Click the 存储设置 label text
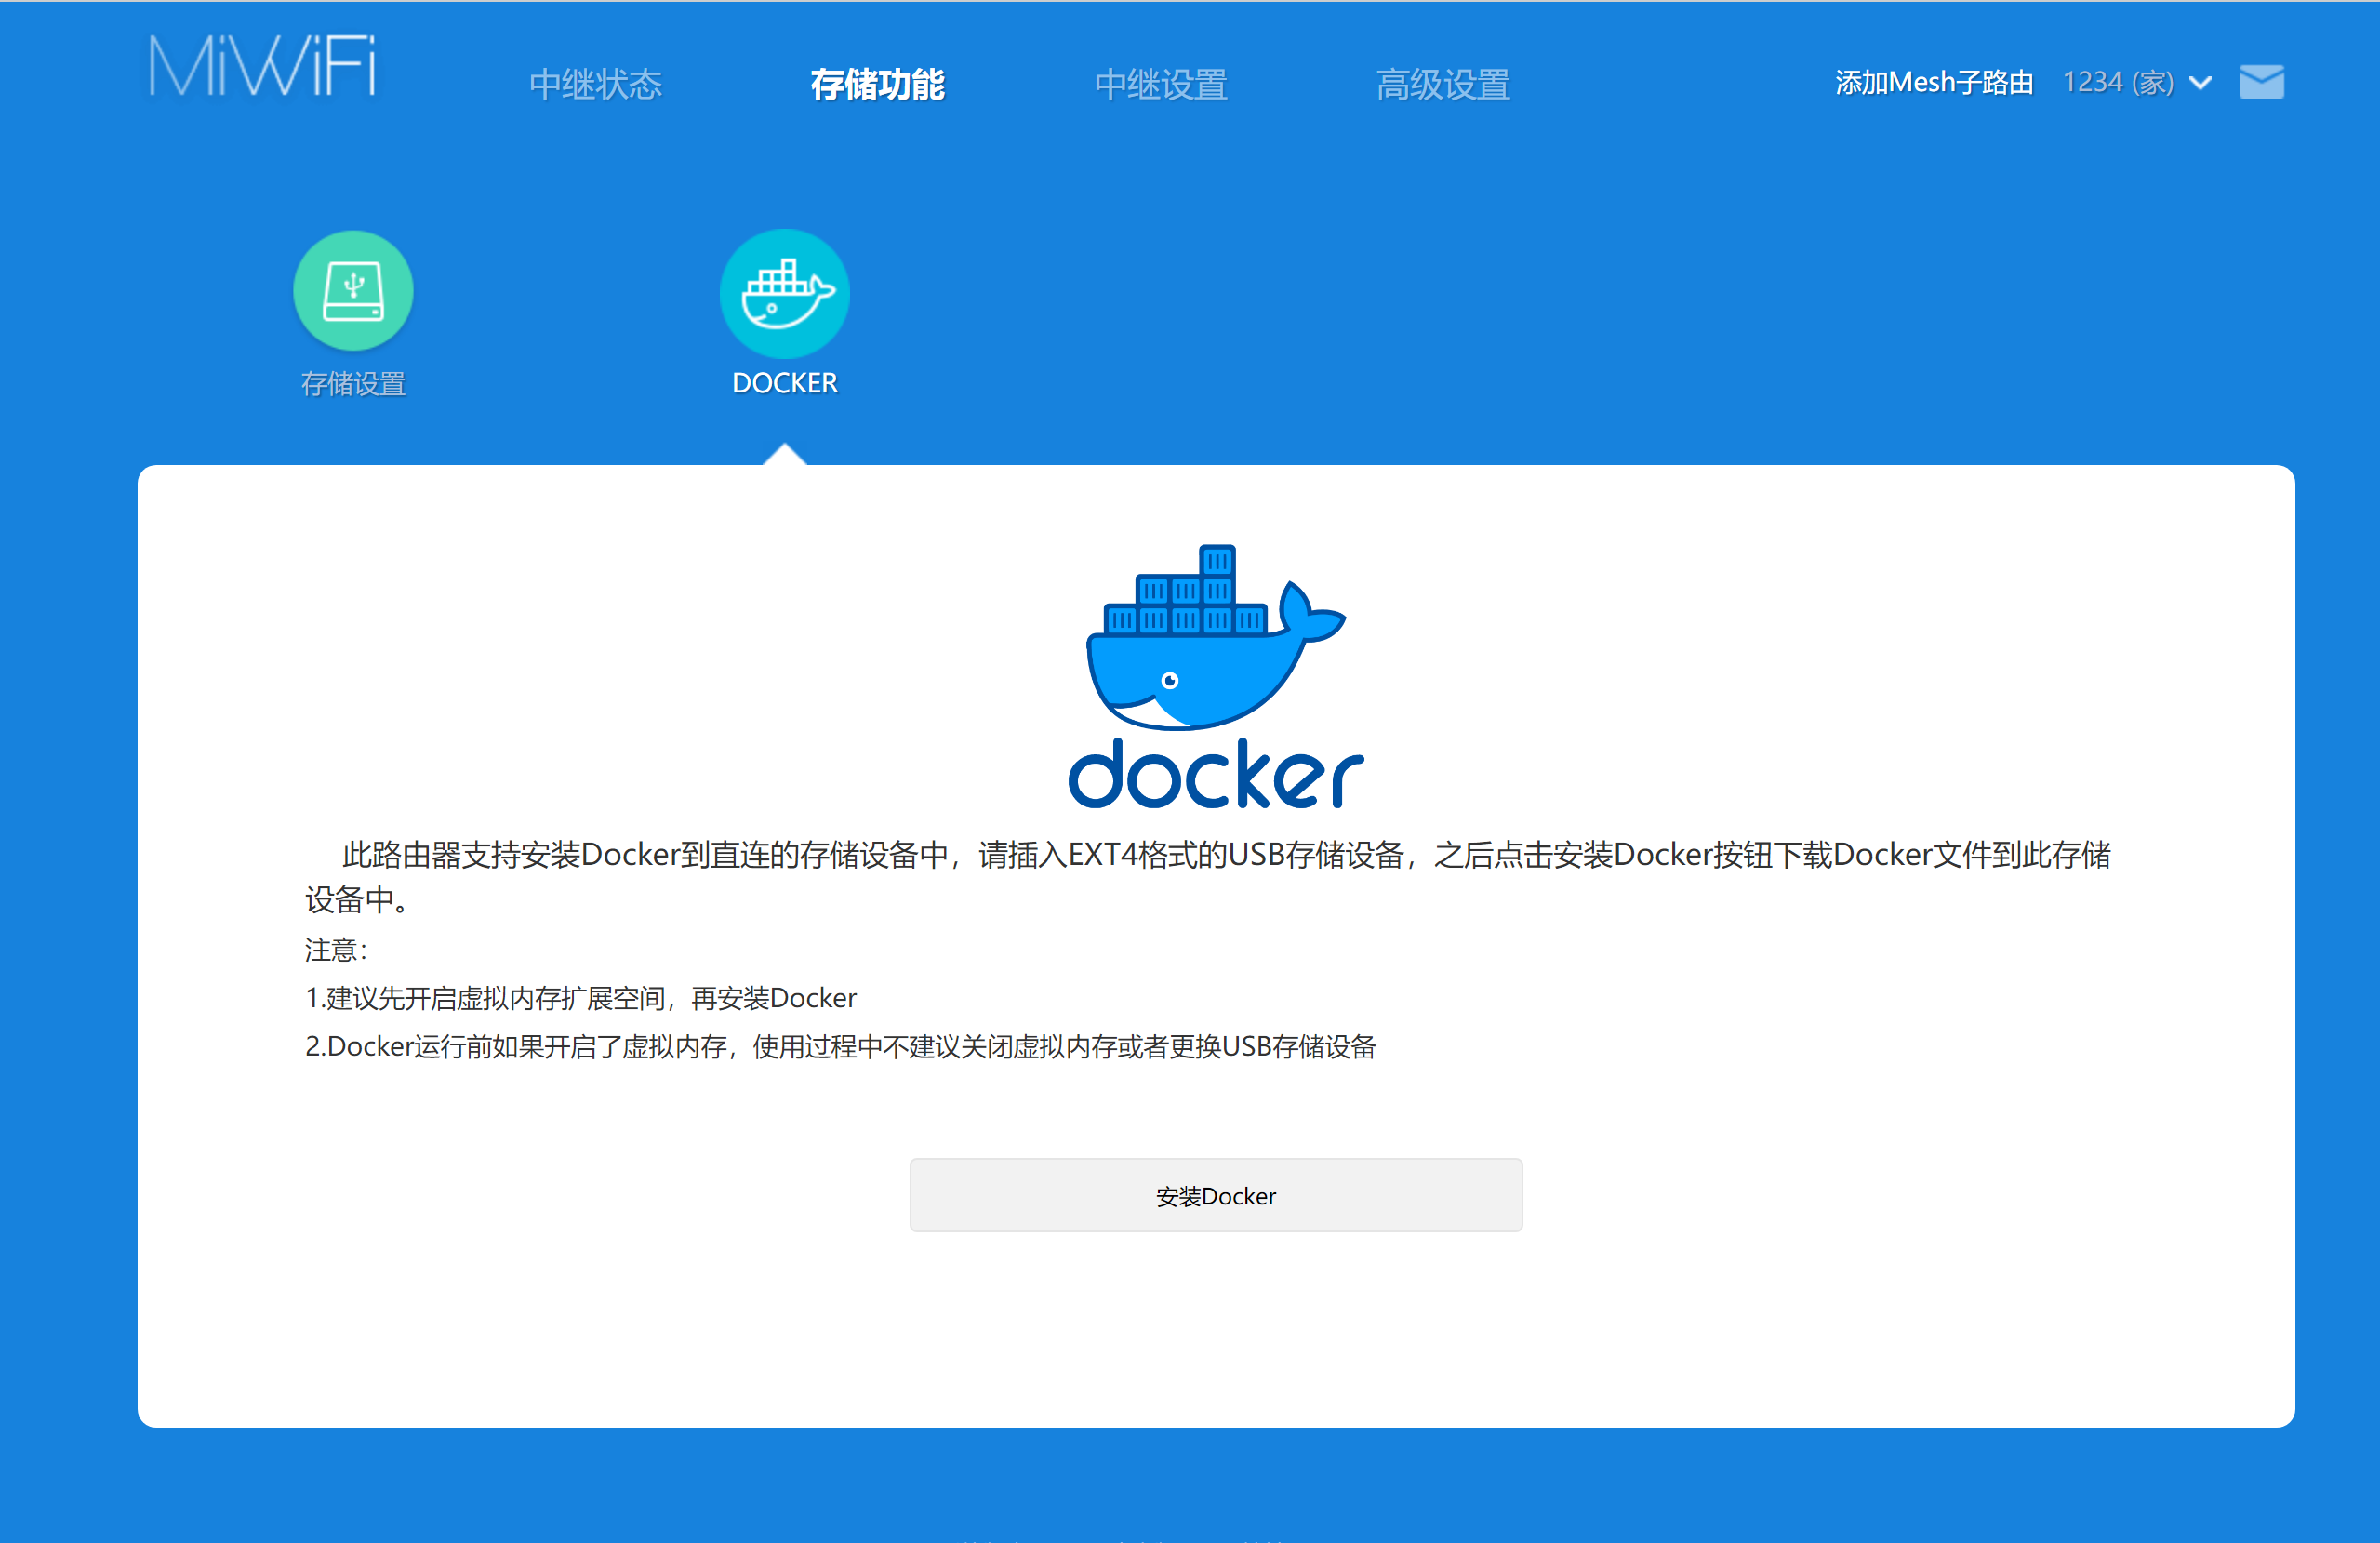 coord(353,384)
